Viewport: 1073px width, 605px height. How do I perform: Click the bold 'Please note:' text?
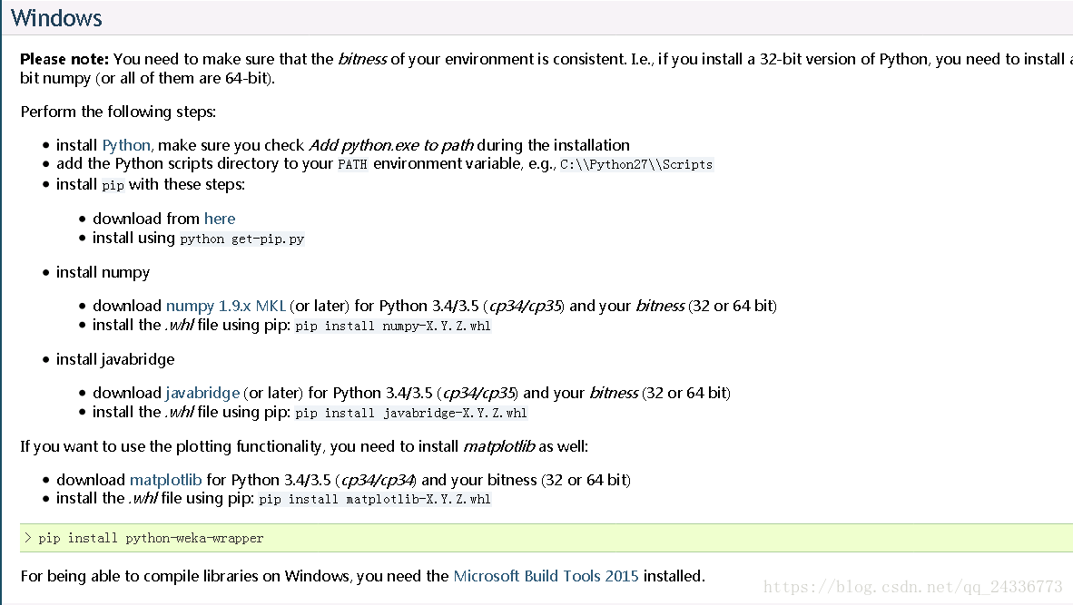point(64,59)
